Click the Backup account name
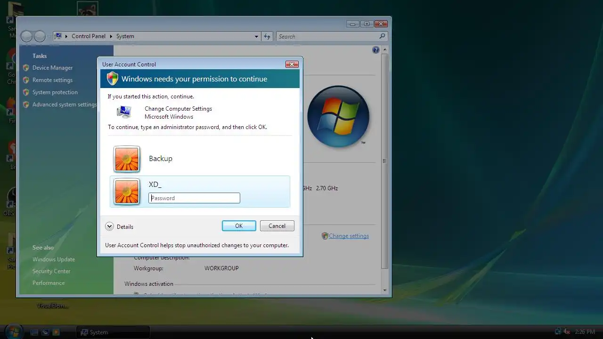 click(x=161, y=159)
